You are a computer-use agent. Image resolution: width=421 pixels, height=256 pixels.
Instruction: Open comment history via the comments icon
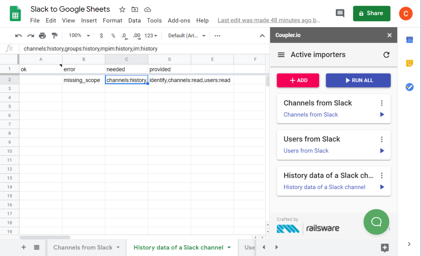coord(340,13)
